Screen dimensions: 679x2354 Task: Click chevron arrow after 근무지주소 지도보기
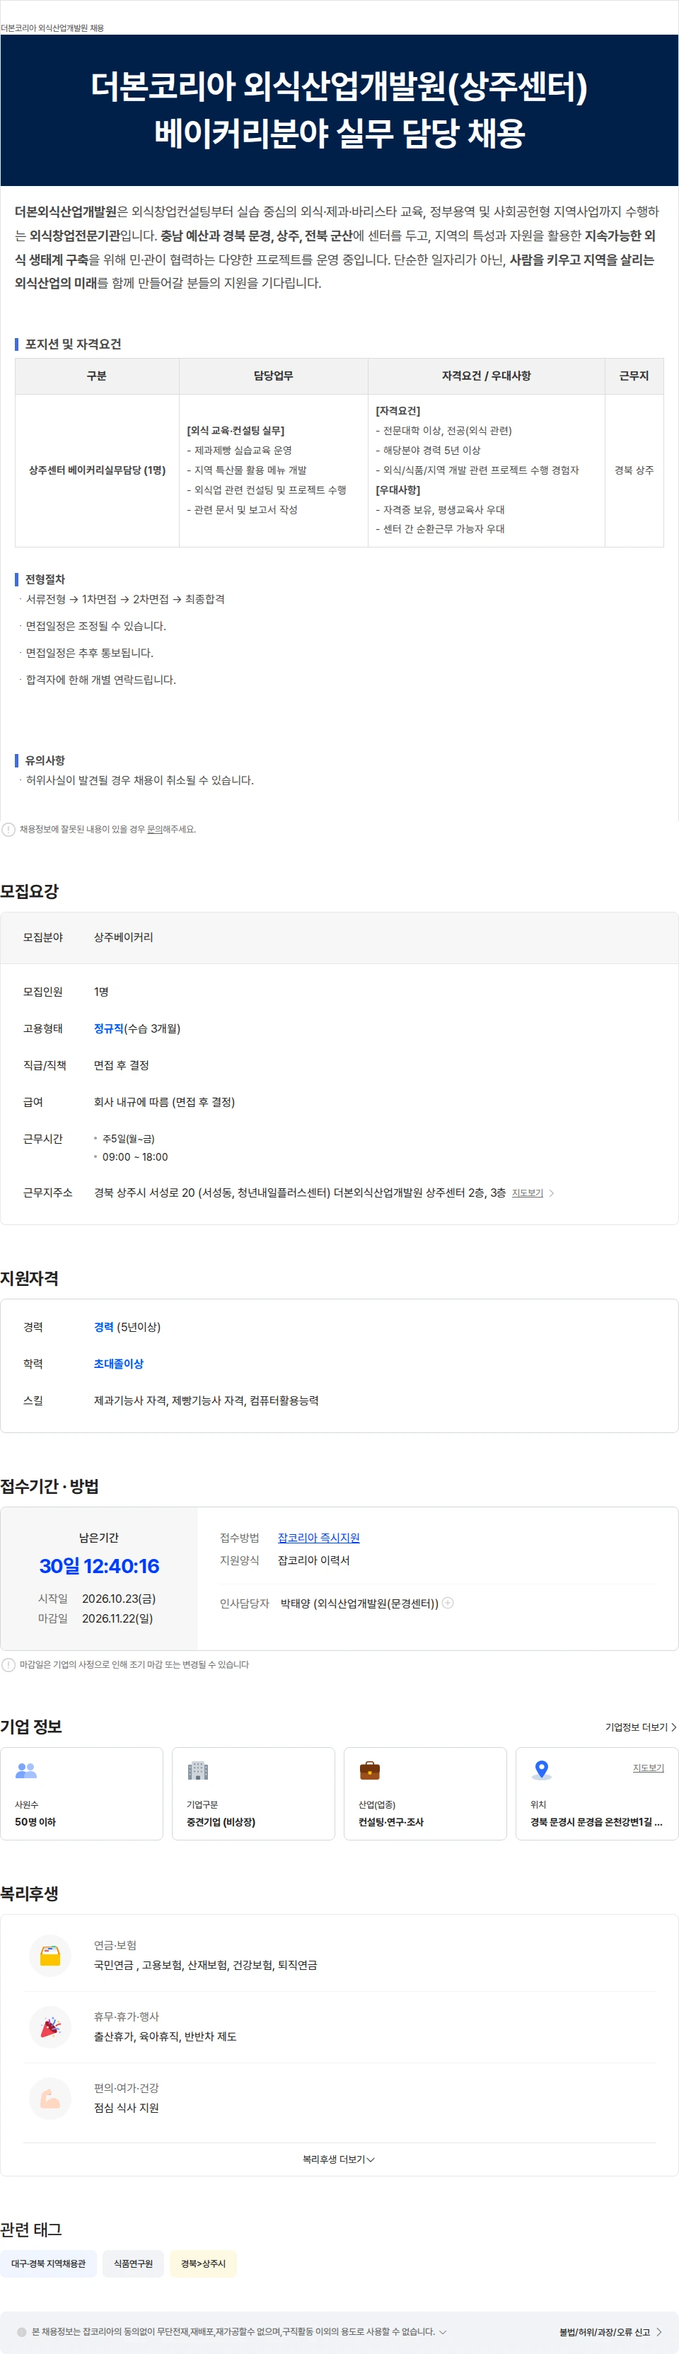point(551,1193)
